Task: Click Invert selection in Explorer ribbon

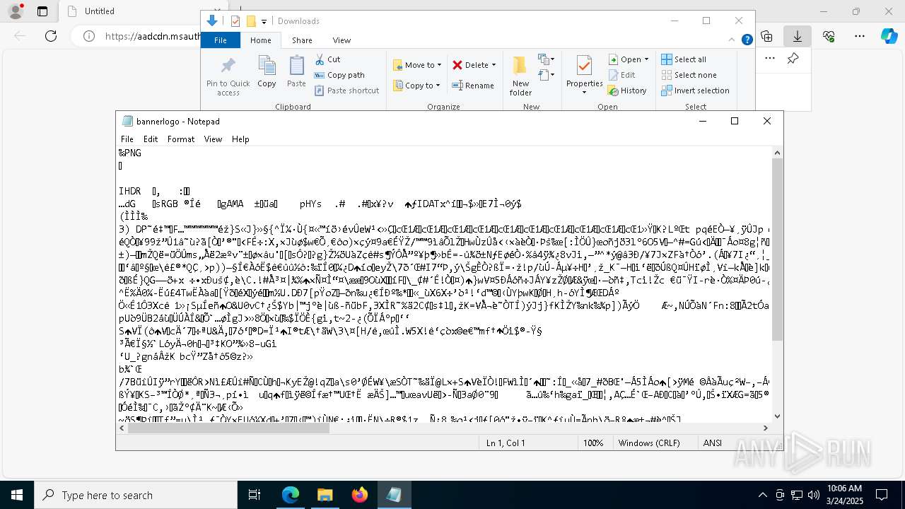Action: (695, 90)
